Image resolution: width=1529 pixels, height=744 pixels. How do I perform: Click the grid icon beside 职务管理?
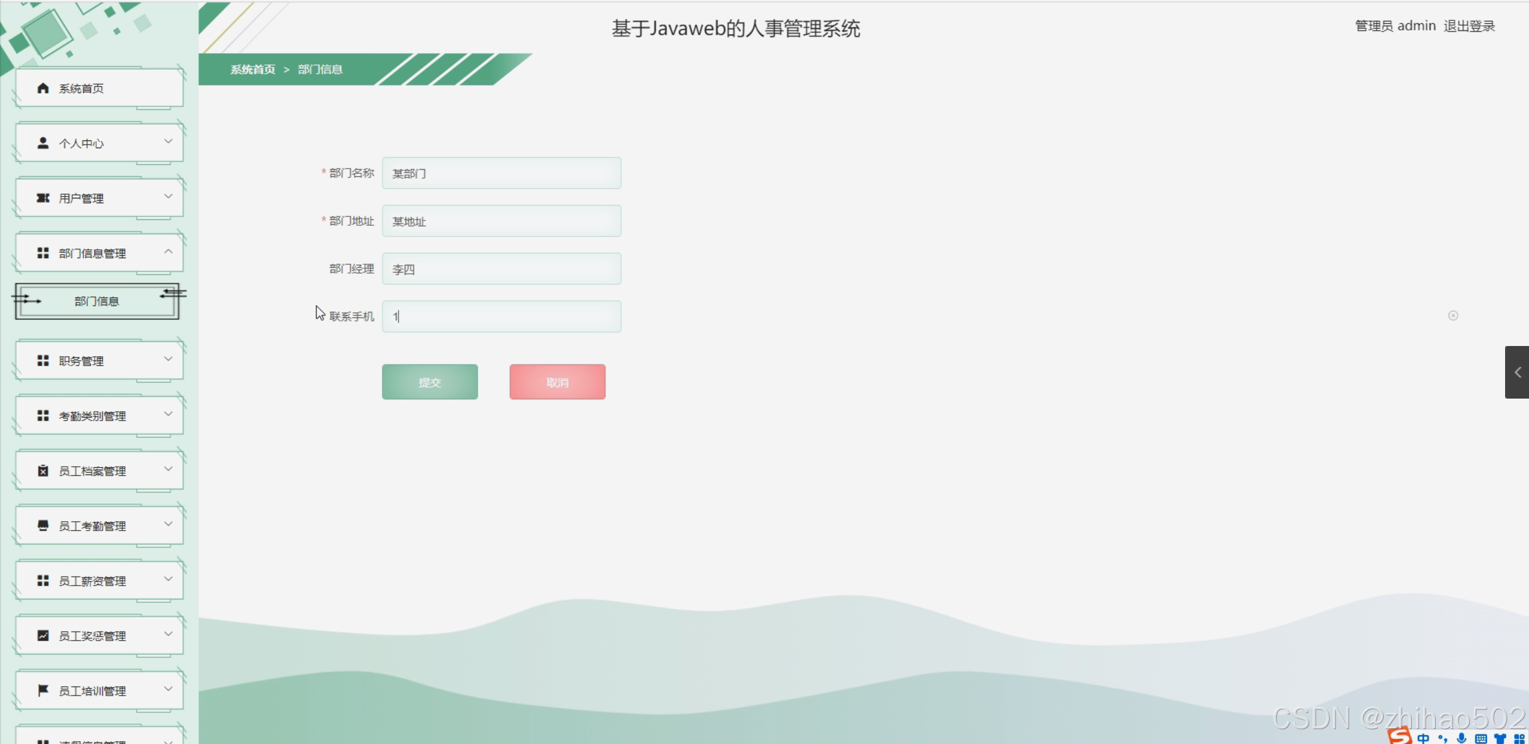(42, 361)
